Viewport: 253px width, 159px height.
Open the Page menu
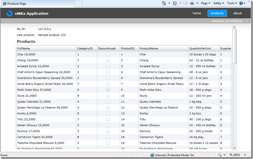pos(205,3)
